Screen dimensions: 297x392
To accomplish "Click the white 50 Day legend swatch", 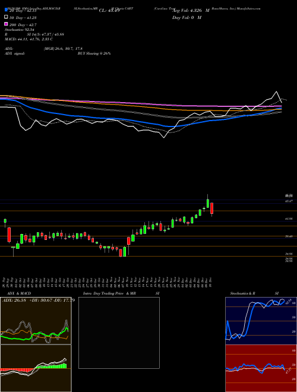I will [6, 17].
